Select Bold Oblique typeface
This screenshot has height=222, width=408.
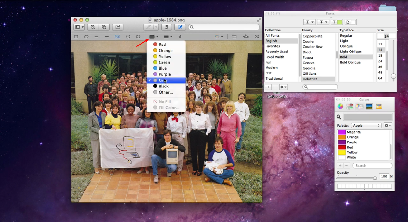point(356,62)
